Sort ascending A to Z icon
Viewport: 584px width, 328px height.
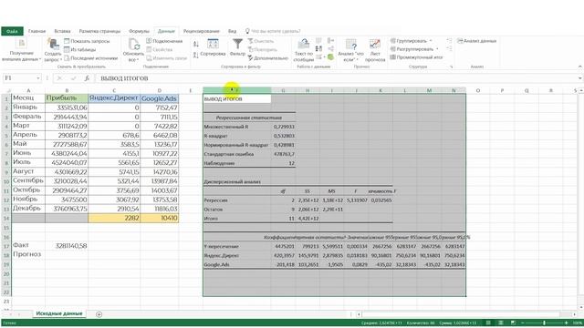(x=196, y=45)
